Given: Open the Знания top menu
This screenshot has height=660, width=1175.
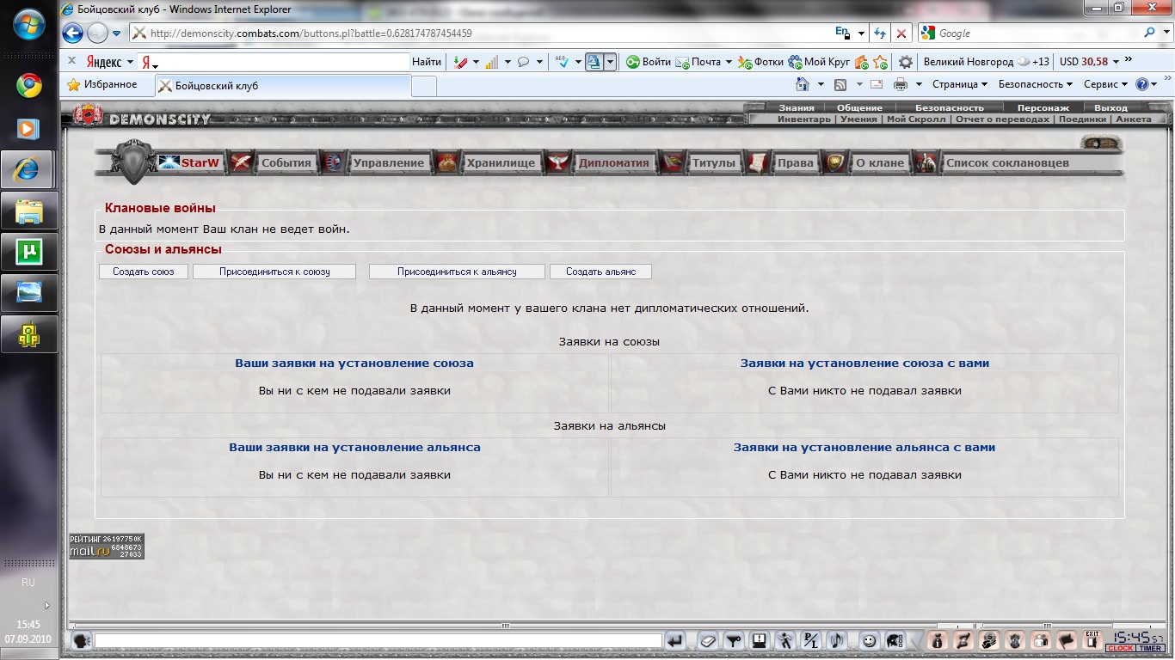Looking at the screenshot, I should (797, 108).
